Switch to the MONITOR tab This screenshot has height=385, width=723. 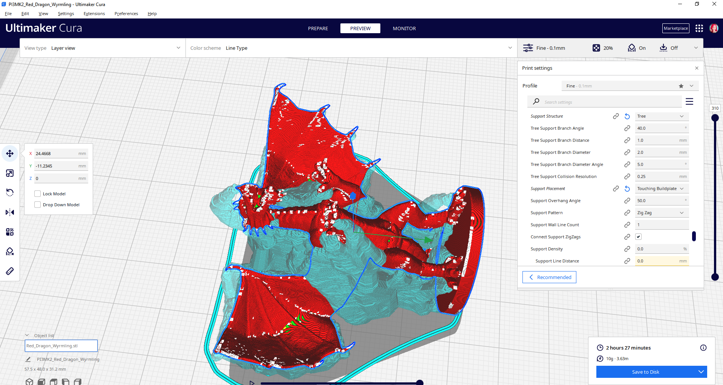point(404,28)
